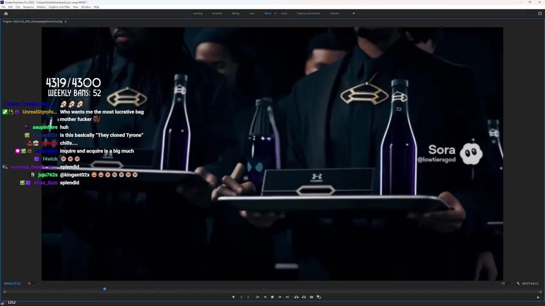Open the File menu

click(x=3, y=7)
